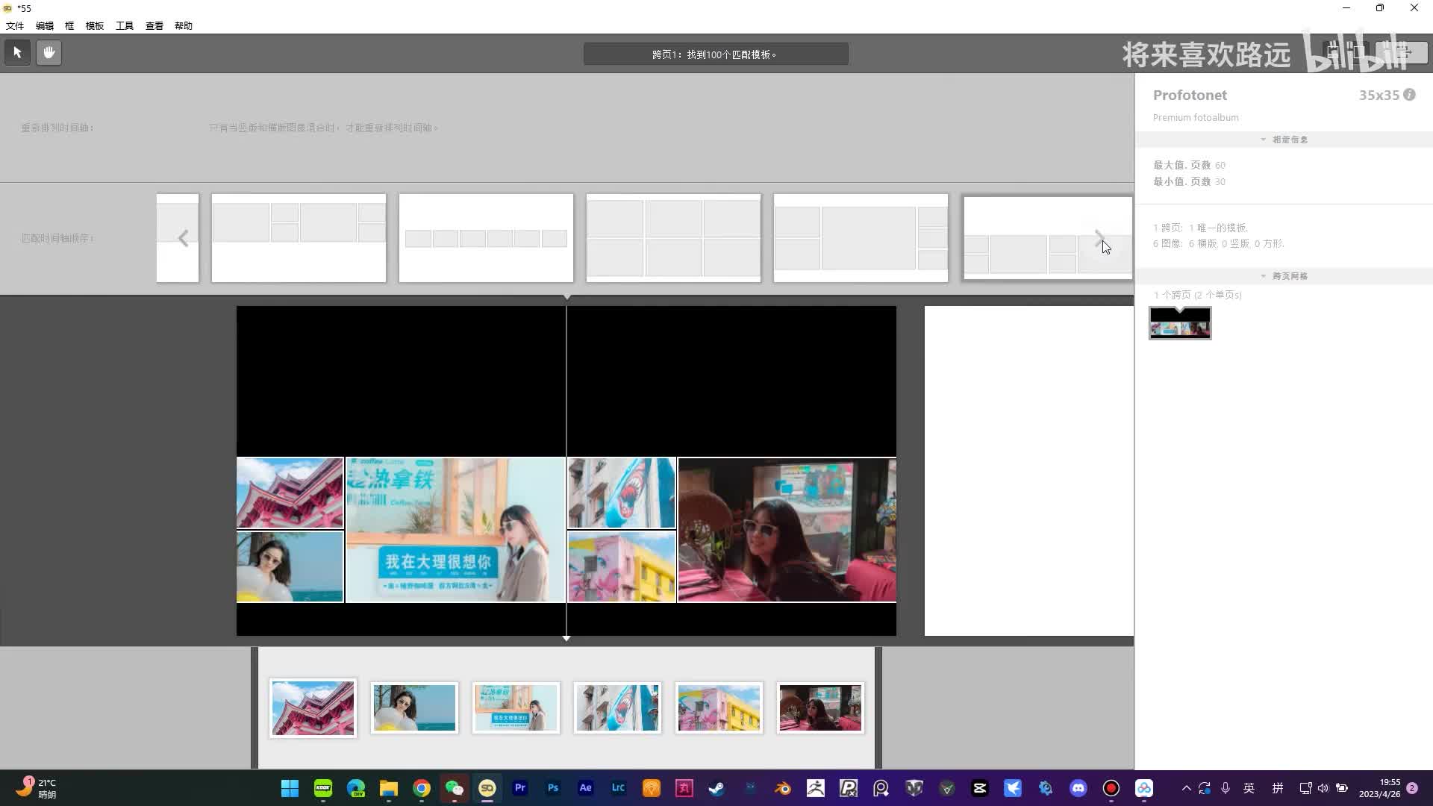Choose the six-small-boxes row template
Image resolution: width=1433 pixels, height=806 pixels.
coord(486,238)
